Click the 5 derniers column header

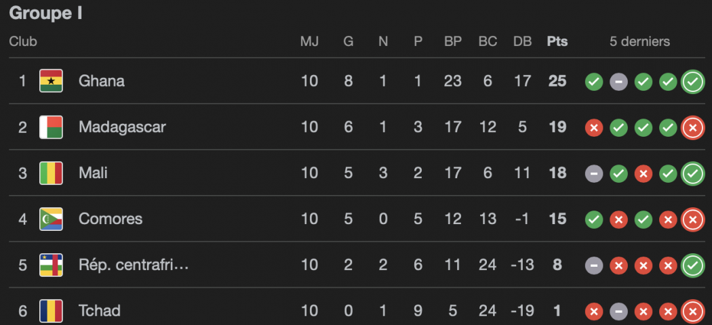click(x=639, y=41)
